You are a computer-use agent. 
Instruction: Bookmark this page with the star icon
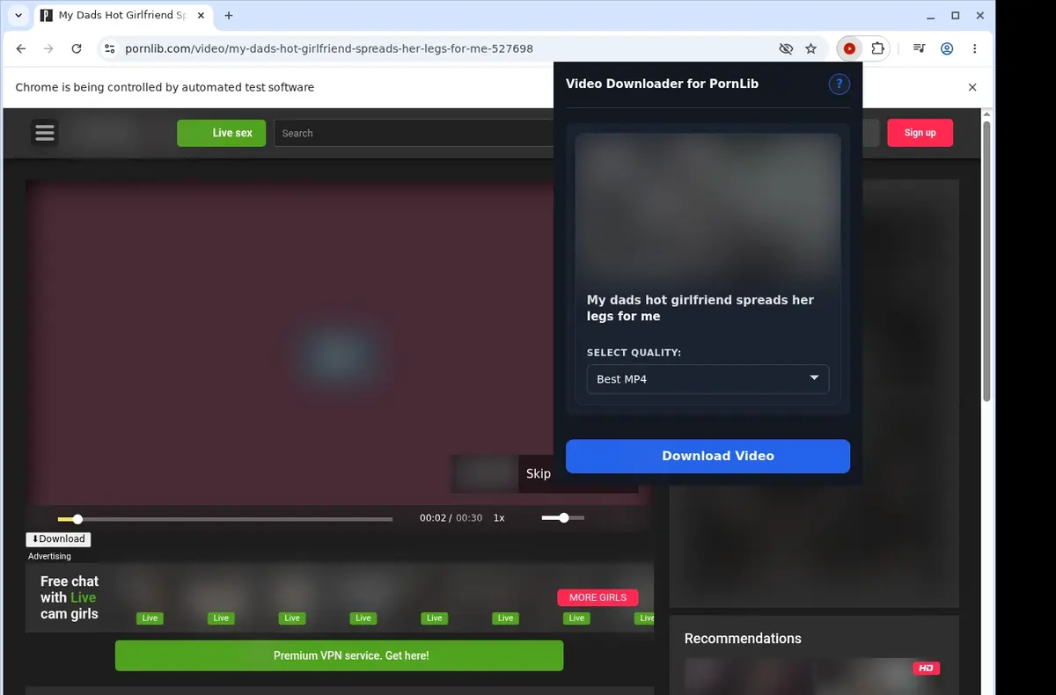point(811,49)
